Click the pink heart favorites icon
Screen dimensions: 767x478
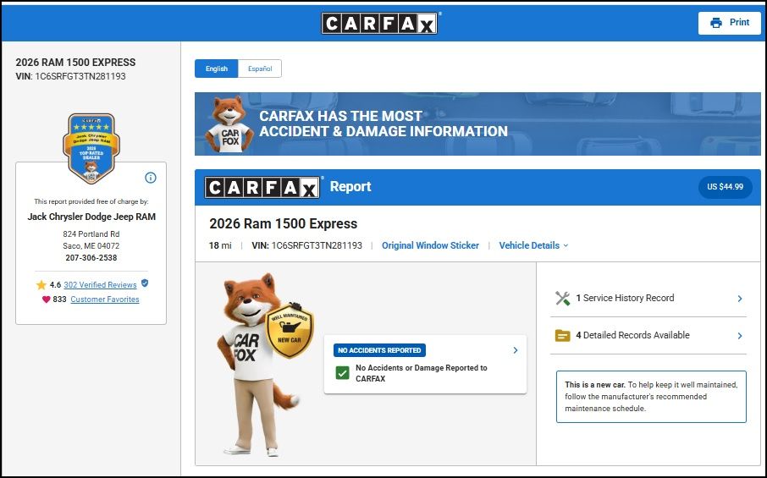[x=46, y=299]
